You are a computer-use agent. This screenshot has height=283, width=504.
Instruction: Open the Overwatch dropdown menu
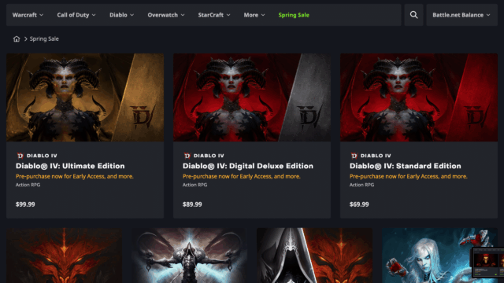pos(166,15)
